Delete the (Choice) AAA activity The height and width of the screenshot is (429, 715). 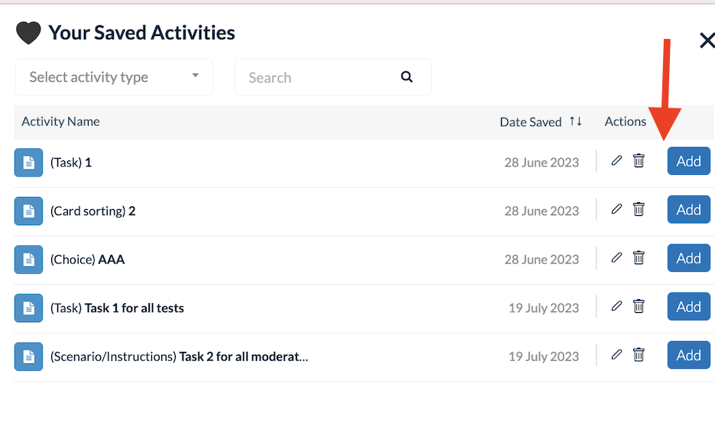pos(639,258)
